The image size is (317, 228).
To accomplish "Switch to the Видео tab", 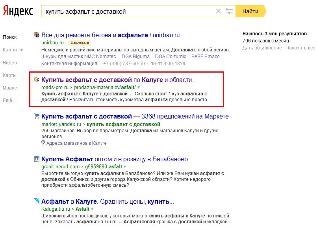I will point(10,63).
